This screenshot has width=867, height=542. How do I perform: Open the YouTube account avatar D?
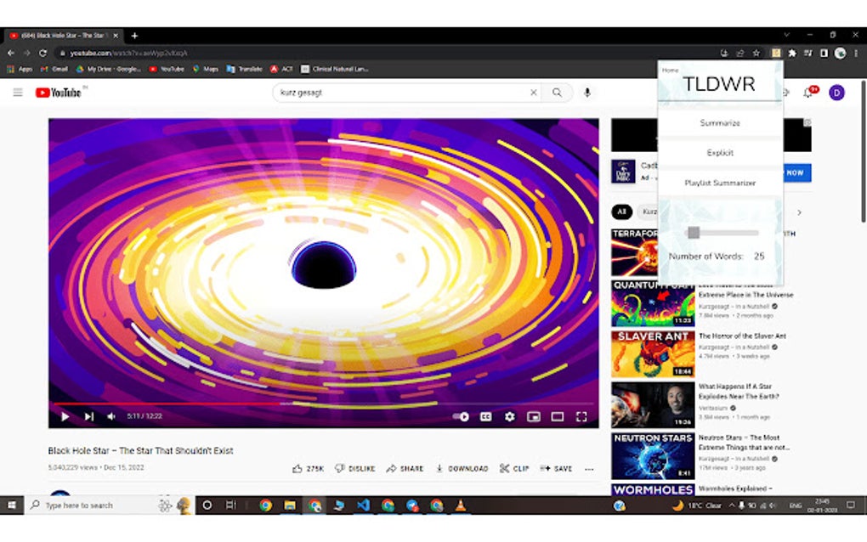pyautogui.click(x=836, y=93)
